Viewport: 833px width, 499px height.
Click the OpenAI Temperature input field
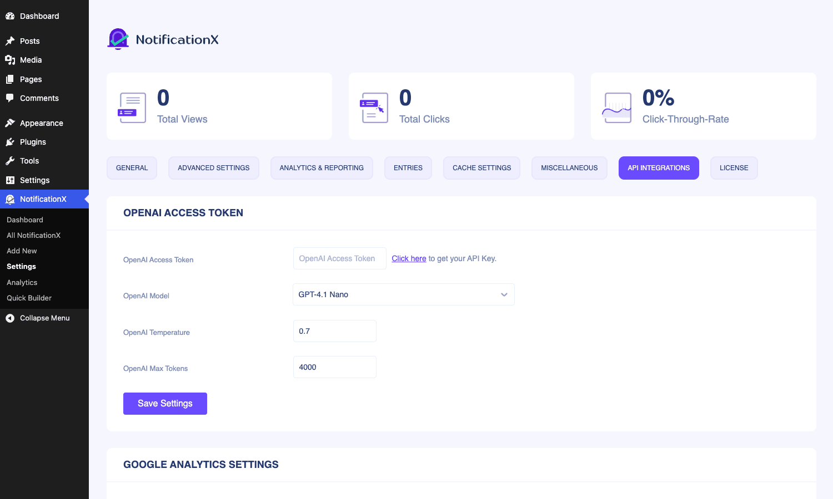[x=335, y=331]
